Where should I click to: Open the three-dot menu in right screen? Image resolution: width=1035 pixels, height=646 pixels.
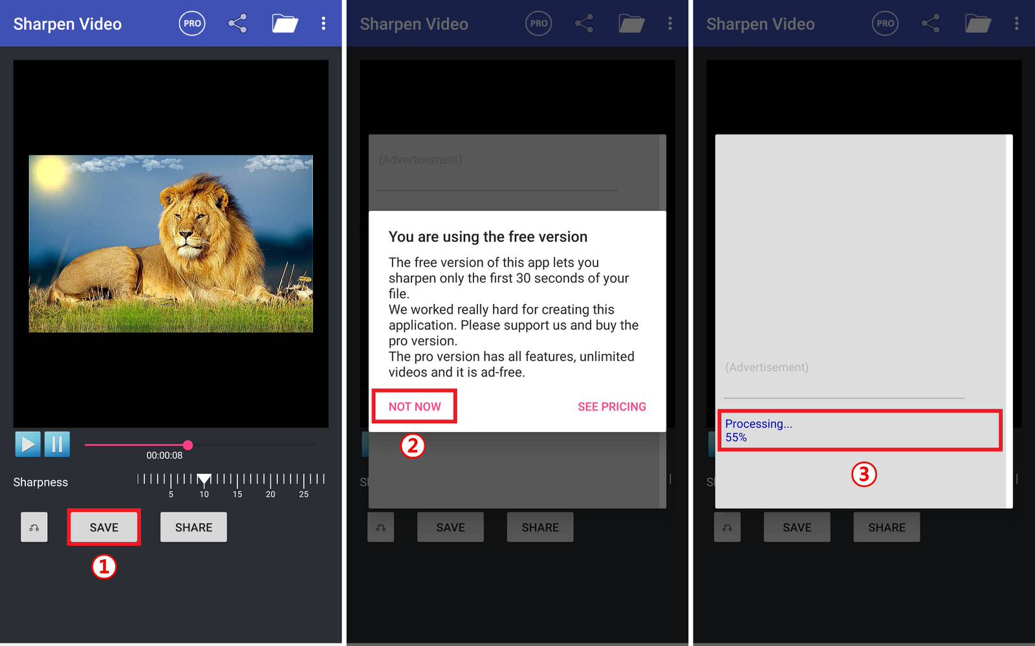click(1017, 24)
